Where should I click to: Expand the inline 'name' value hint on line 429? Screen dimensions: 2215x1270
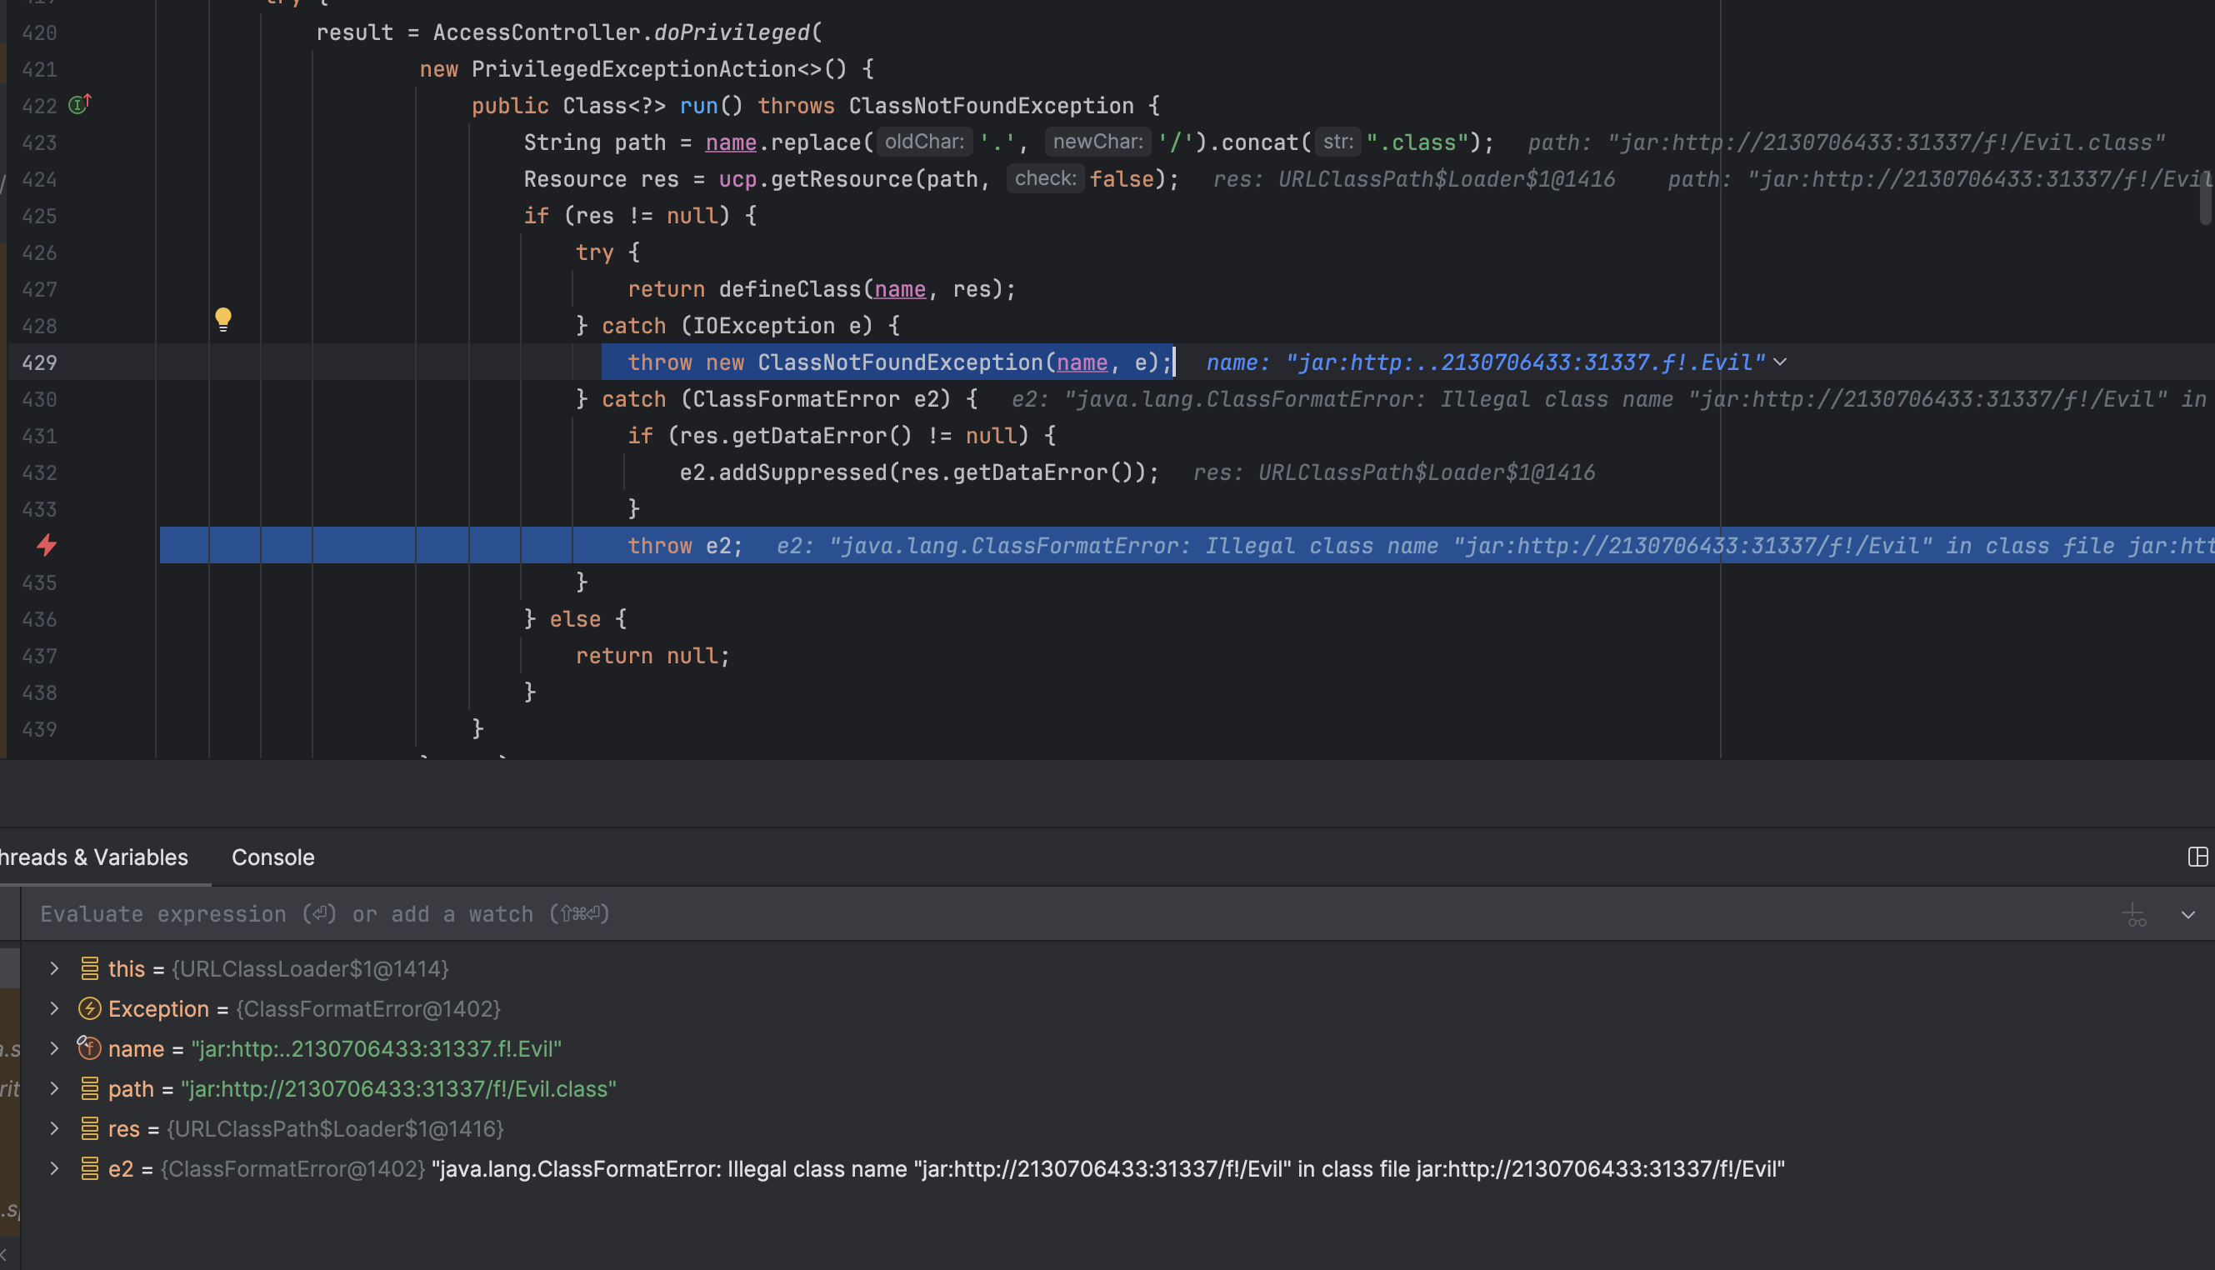[x=1780, y=362]
